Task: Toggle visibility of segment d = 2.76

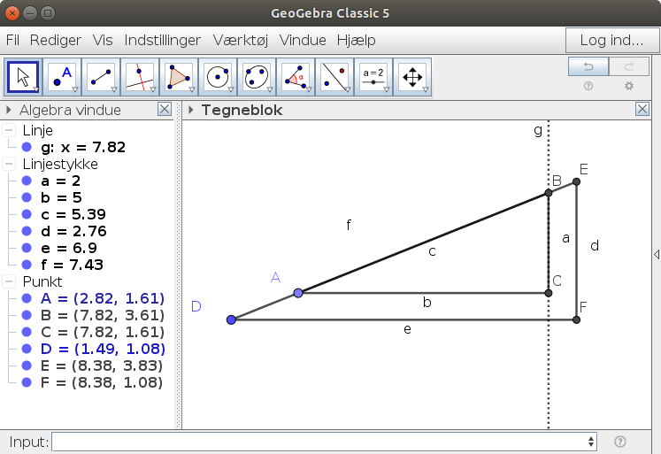Action: click(27, 231)
